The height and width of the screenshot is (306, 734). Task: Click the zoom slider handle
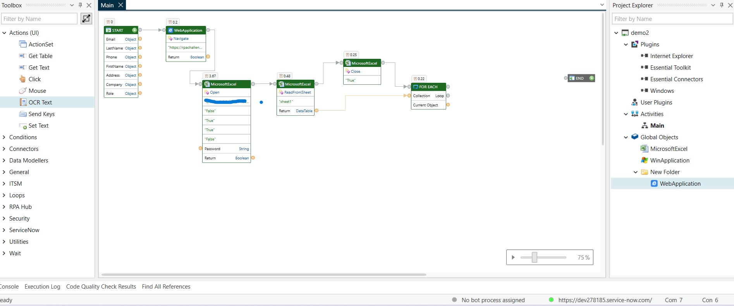tap(535, 257)
